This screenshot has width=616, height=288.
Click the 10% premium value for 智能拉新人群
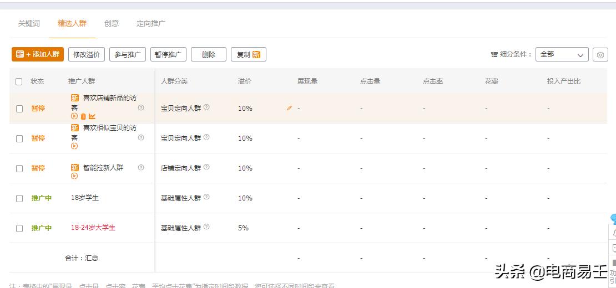tap(245, 168)
